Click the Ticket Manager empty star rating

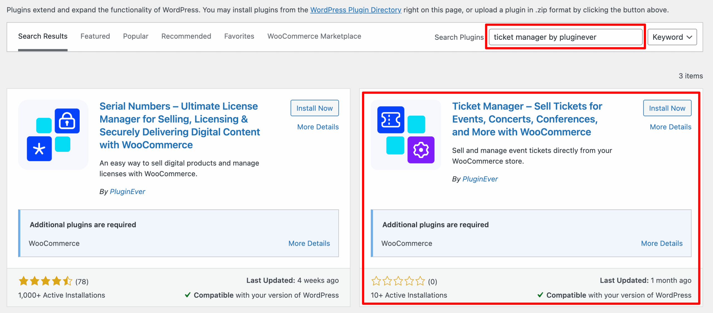(x=398, y=281)
